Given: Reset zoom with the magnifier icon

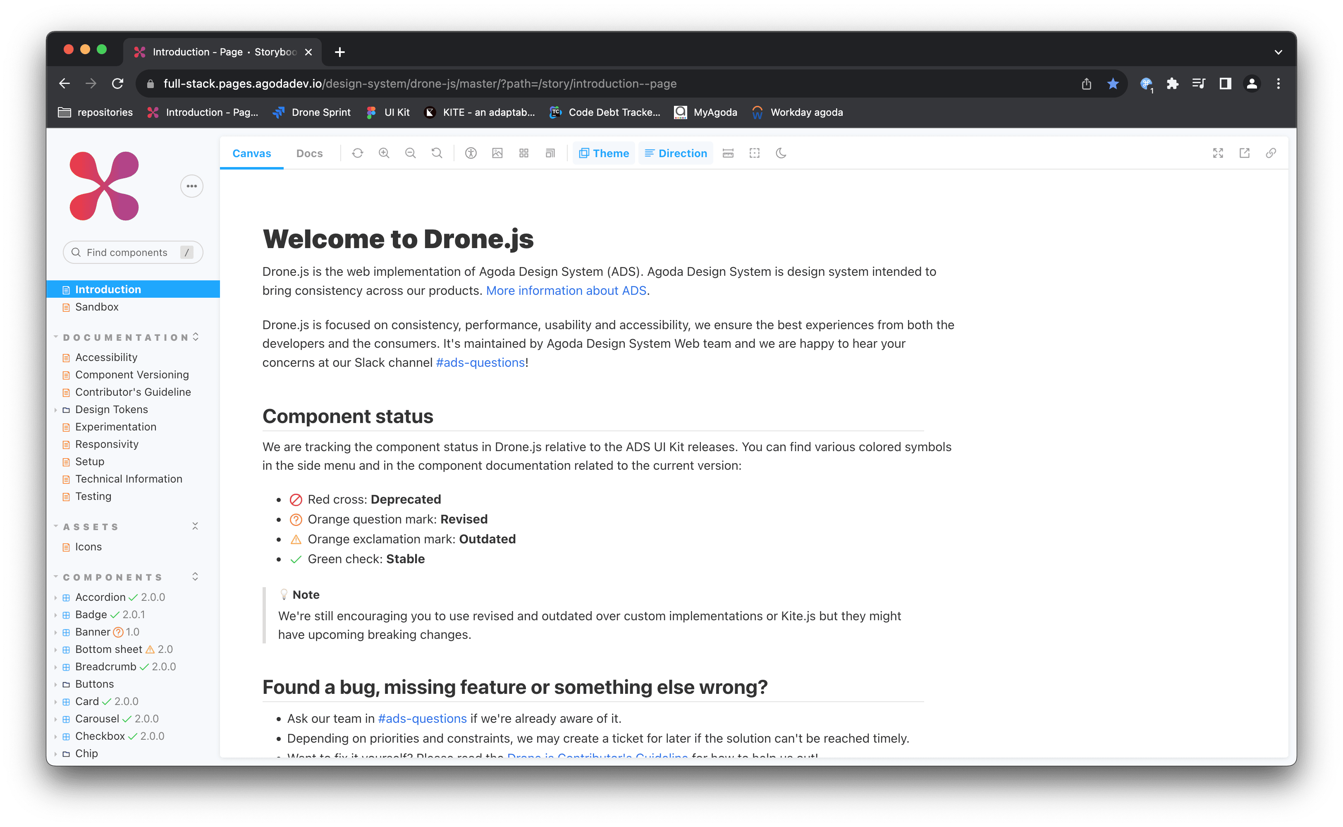Looking at the screenshot, I should [436, 153].
